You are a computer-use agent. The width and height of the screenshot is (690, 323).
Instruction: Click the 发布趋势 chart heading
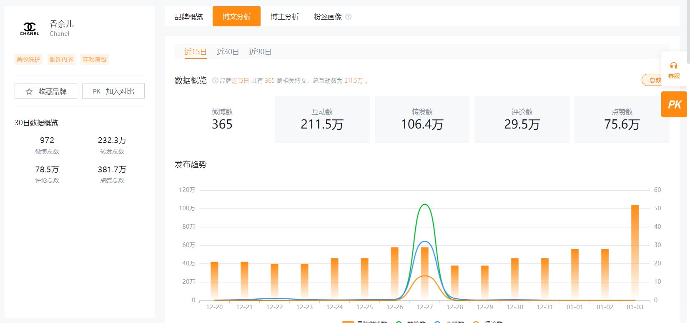(x=191, y=164)
